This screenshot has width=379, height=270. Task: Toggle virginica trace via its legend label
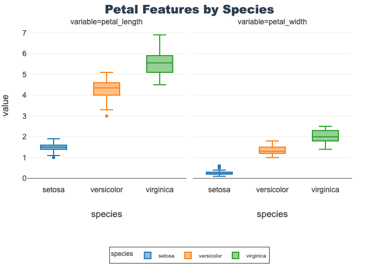(256, 256)
